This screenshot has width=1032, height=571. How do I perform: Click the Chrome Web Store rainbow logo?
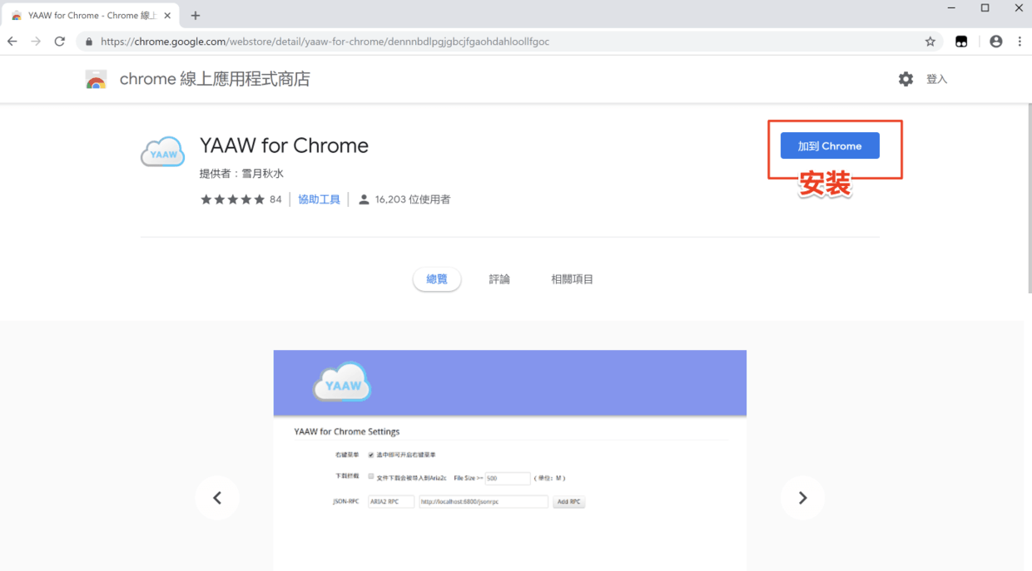click(x=97, y=80)
